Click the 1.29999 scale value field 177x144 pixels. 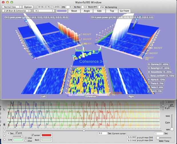[x=170, y=106]
